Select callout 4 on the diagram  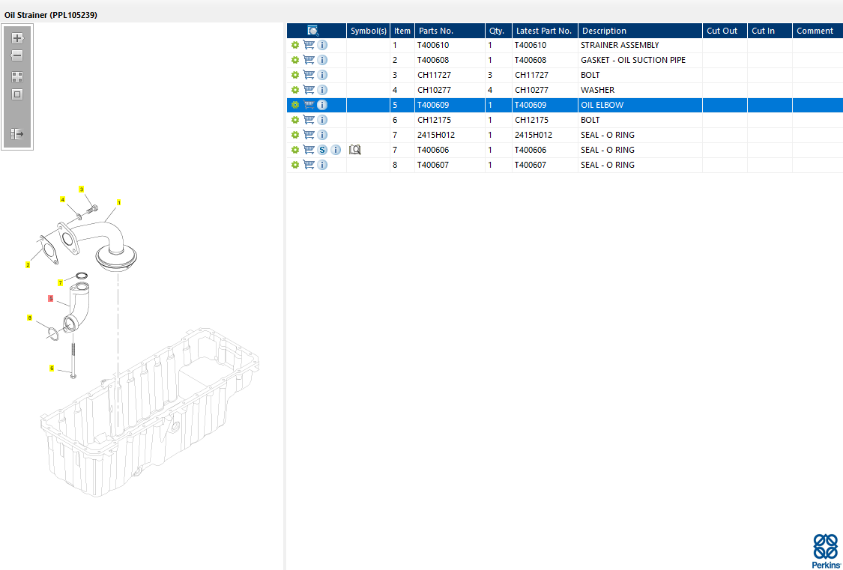tap(62, 199)
